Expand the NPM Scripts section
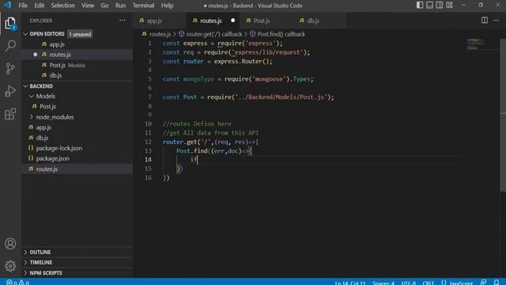506x285 pixels. 77,272
